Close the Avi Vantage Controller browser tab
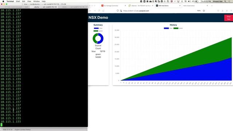Screen dimensions: 233x131 [x=125, y=6]
